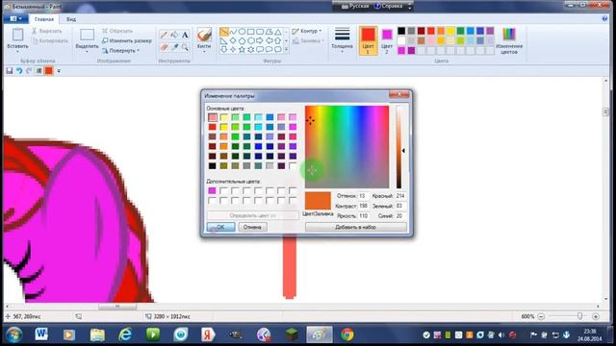Choose the Right triangle shape

point(224,40)
